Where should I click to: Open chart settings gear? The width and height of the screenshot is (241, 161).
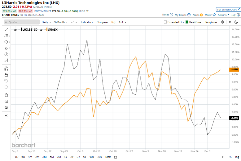222,22
